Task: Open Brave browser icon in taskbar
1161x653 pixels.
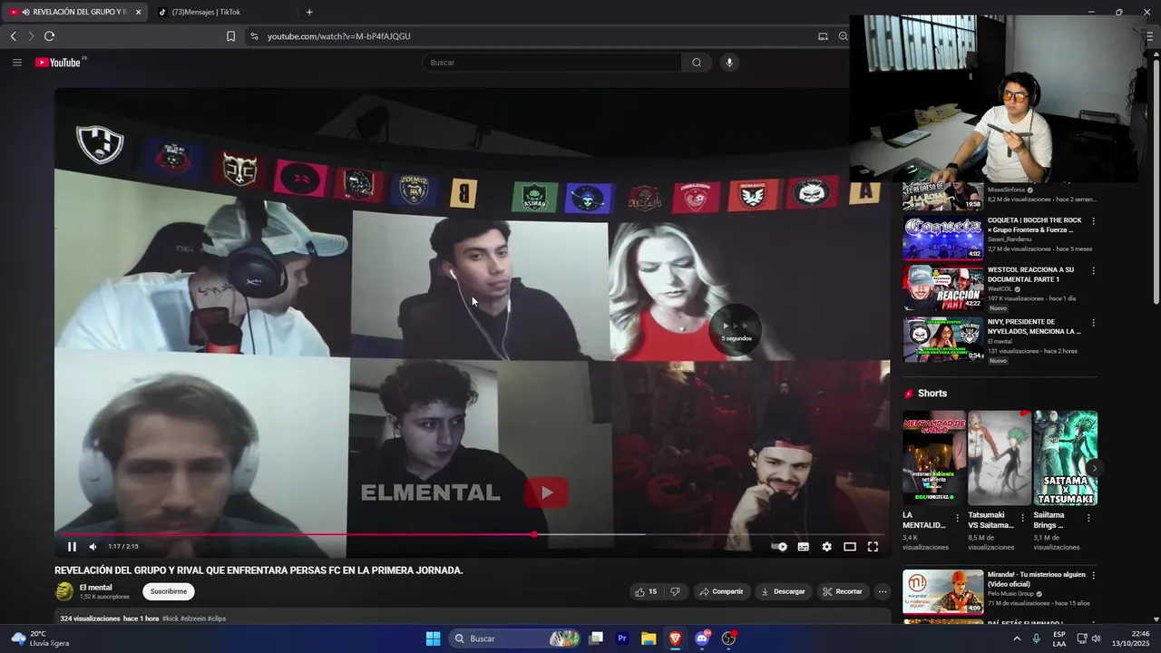Action: [x=675, y=638]
